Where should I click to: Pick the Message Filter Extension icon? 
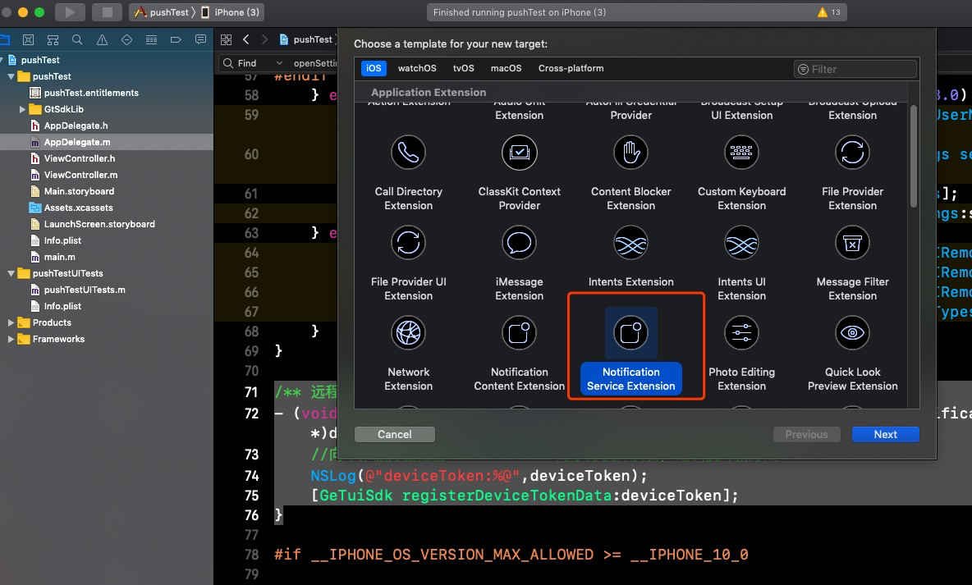(852, 242)
